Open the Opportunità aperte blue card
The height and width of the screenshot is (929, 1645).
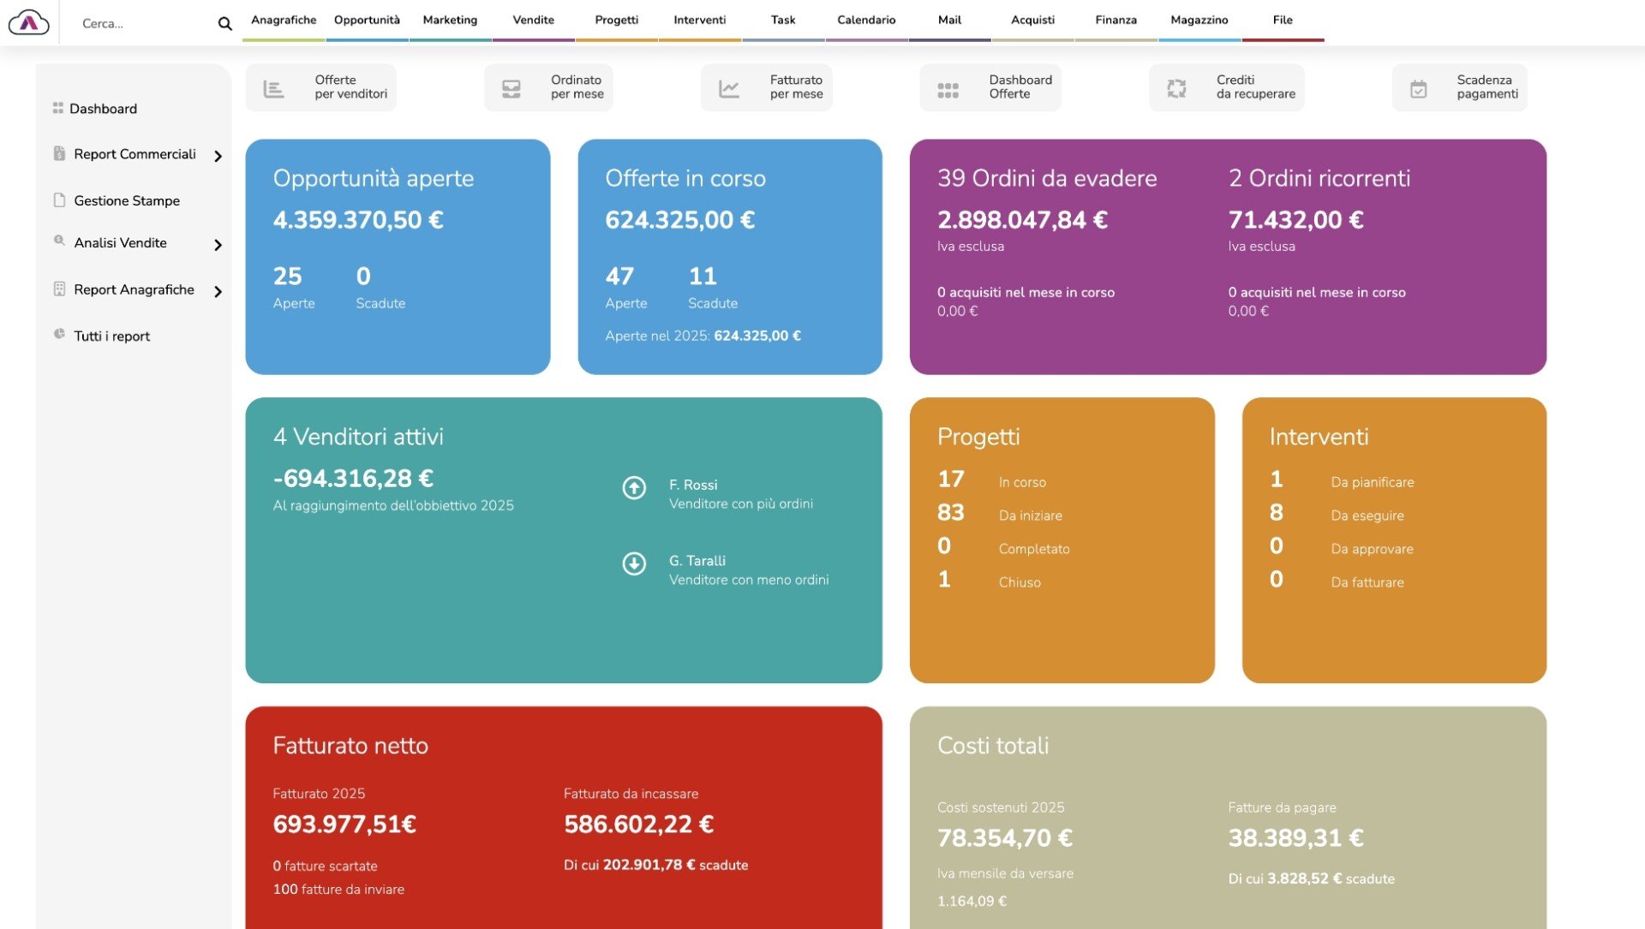coord(398,257)
